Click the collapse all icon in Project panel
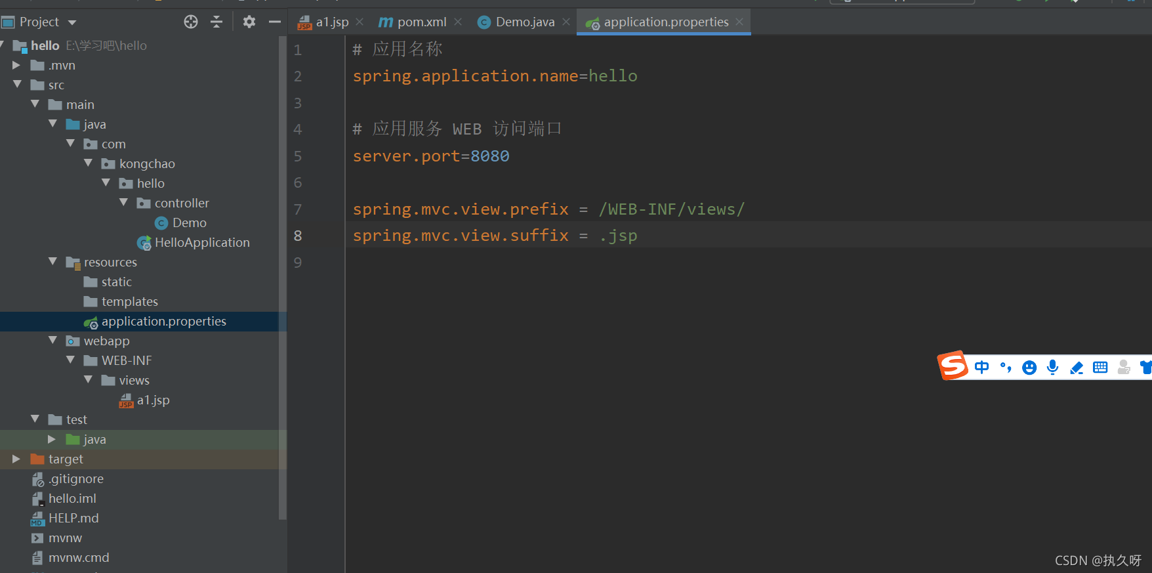Viewport: 1152px width, 573px height. pyautogui.click(x=216, y=22)
